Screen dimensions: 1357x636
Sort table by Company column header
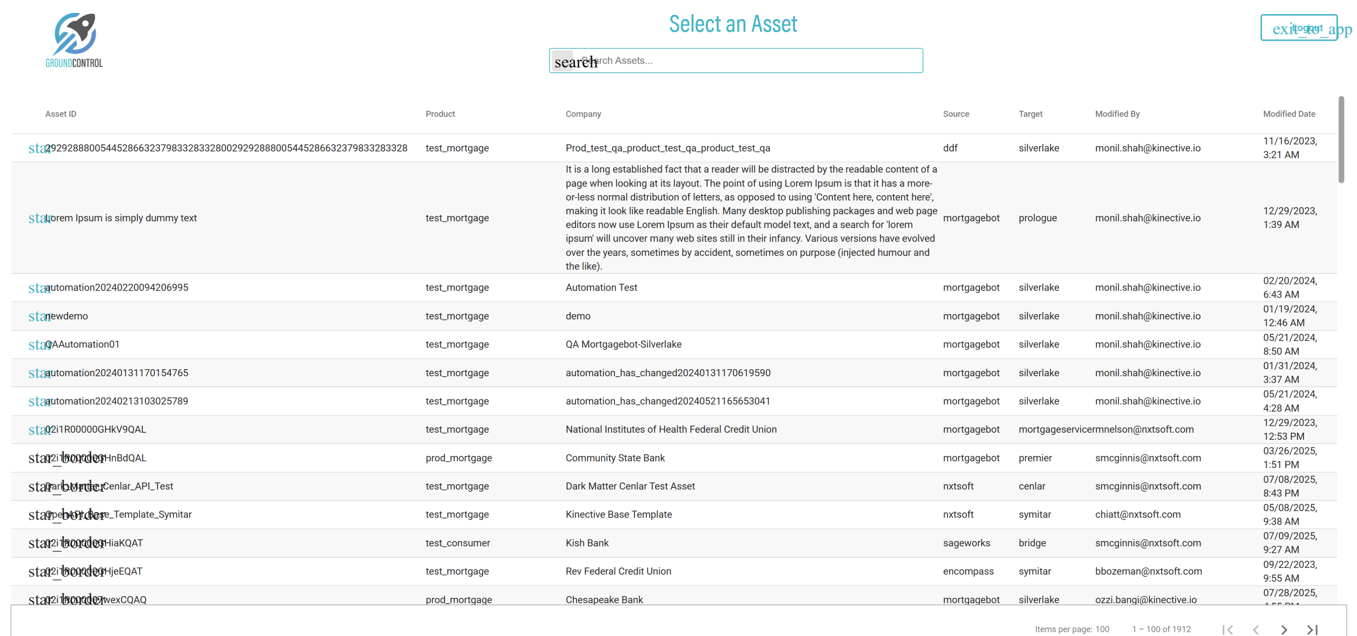[x=583, y=113]
